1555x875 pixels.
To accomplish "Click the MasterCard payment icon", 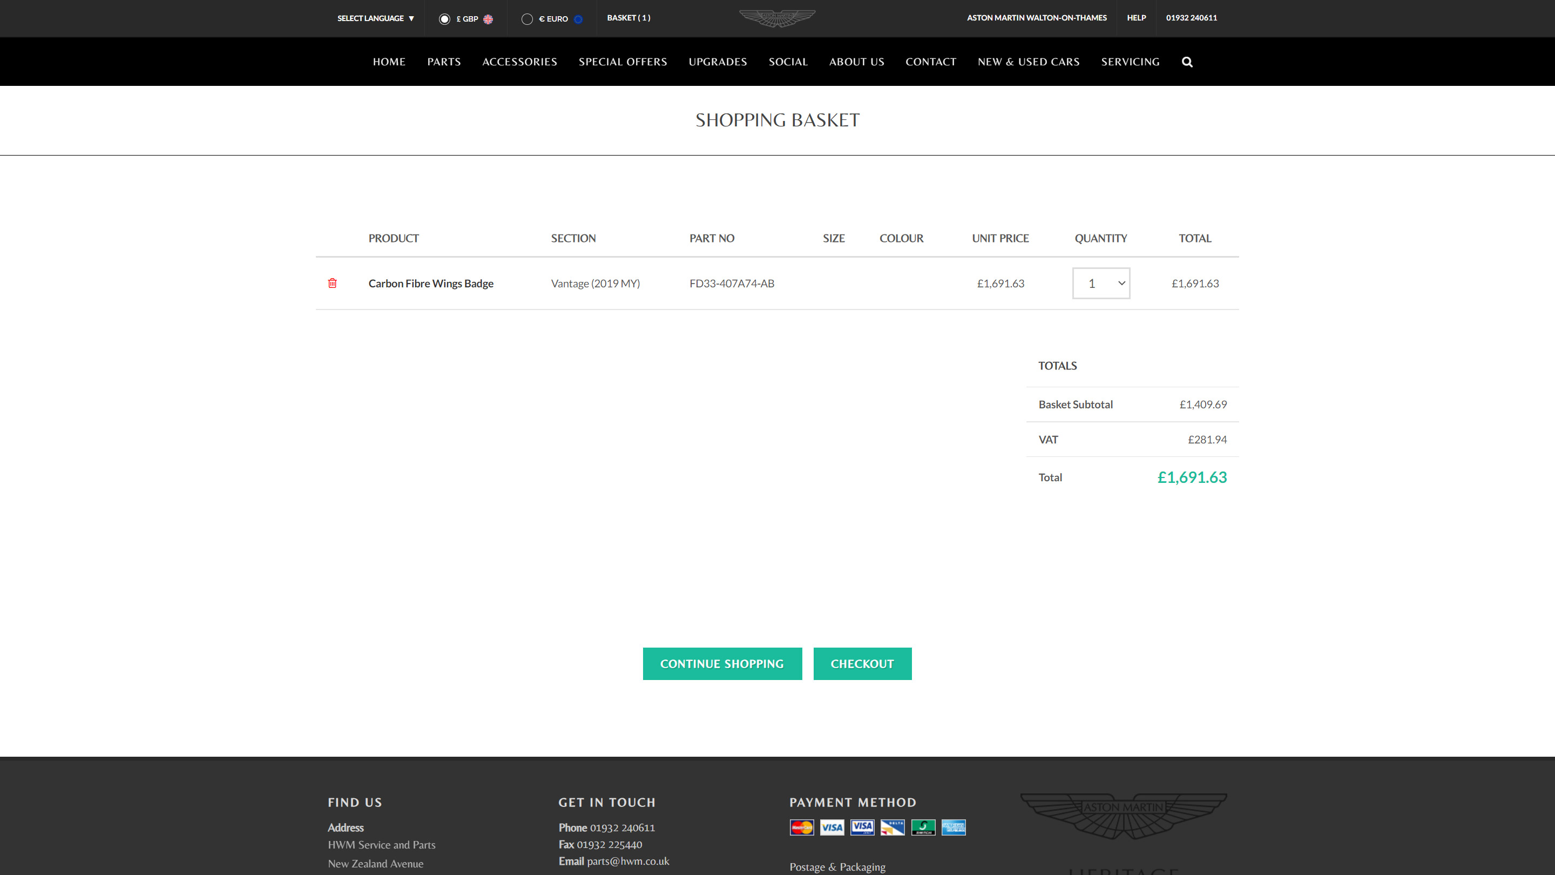I will [802, 827].
